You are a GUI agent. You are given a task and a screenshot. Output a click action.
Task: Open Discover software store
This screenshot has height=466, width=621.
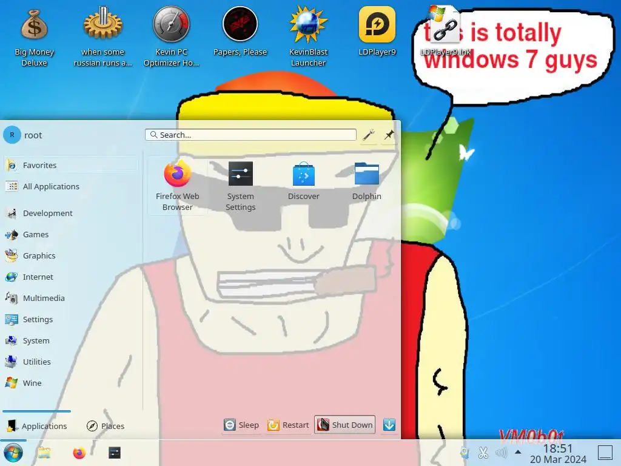[303, 180]
